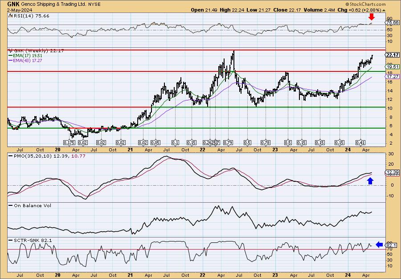
Task: Select the company name Genco Shipping & Trading Ltd.
Action: coord(53,4)
